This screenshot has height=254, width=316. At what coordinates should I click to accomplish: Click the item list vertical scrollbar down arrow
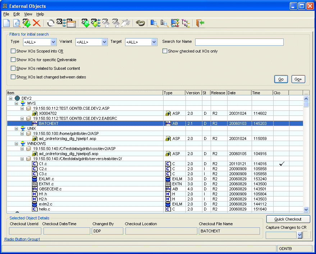(306, 209)
